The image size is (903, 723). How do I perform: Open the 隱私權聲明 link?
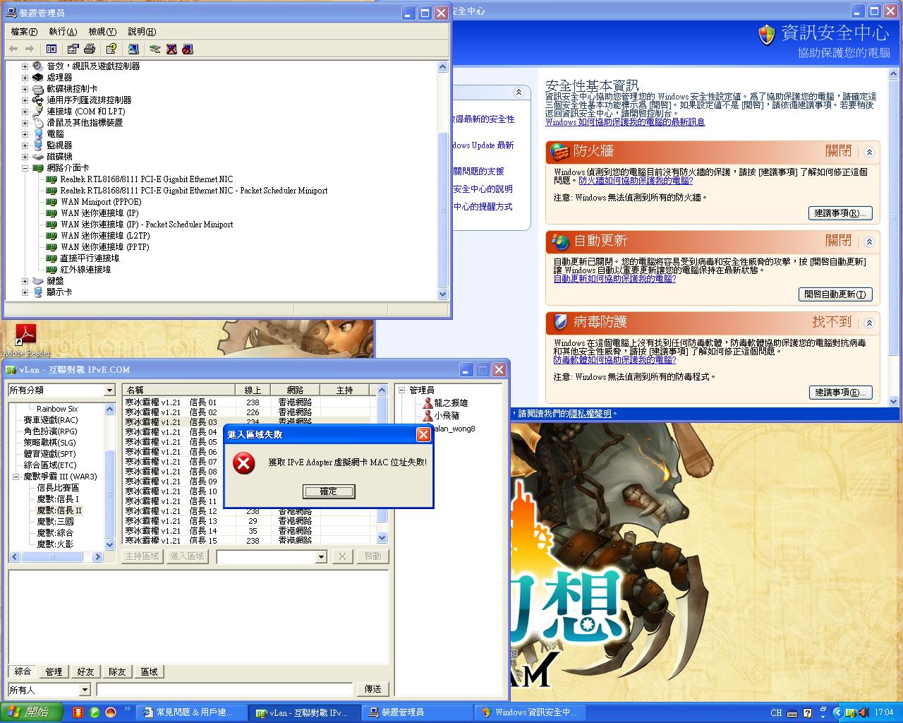pos(590,414)
